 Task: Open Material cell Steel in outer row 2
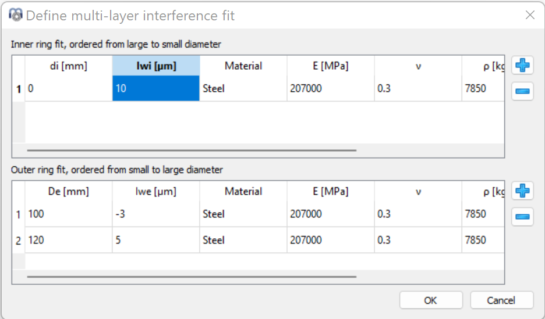pos(243,240)
